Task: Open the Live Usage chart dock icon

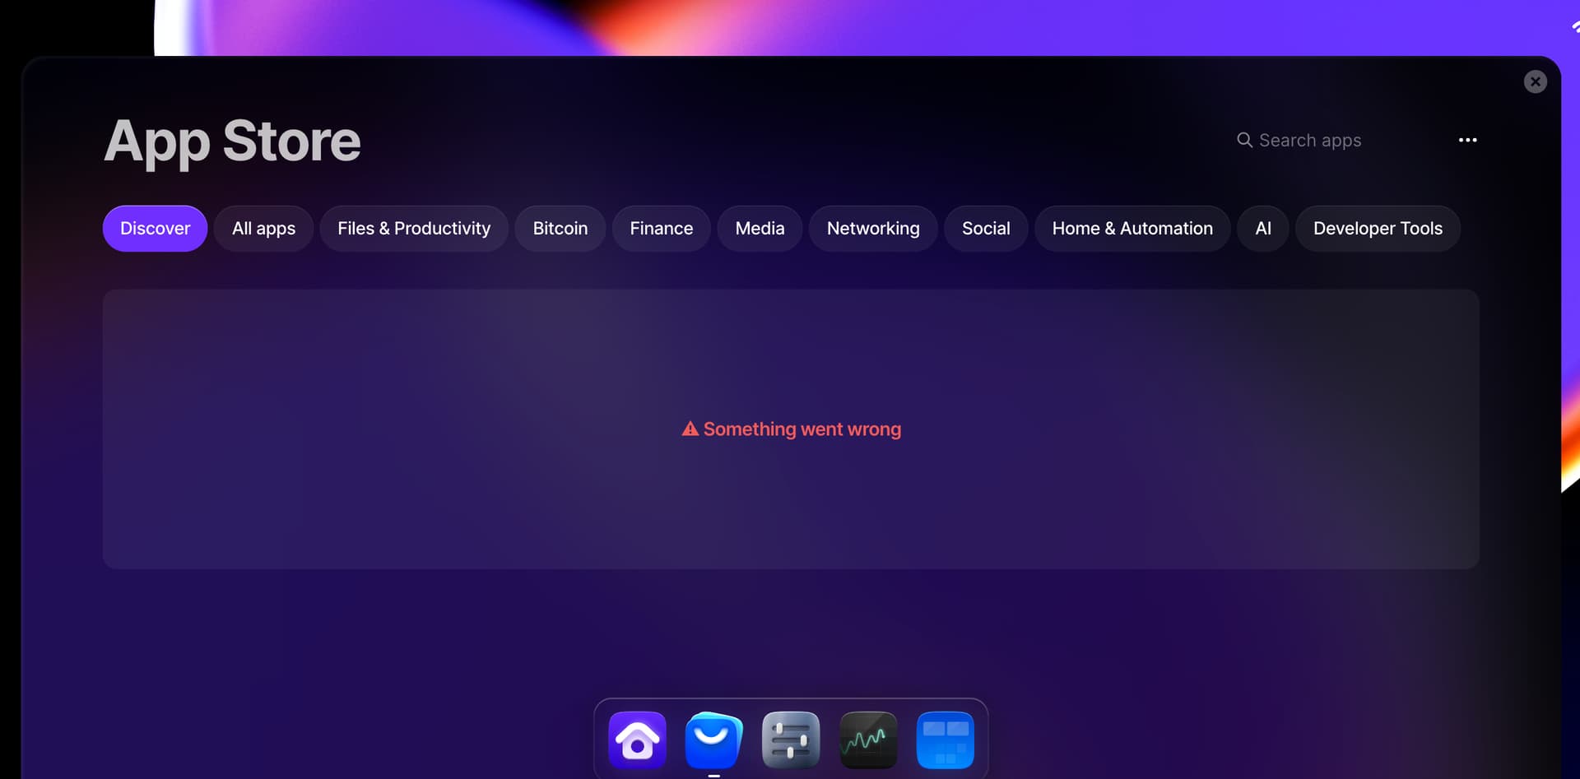Action: (x=868, y=740)
